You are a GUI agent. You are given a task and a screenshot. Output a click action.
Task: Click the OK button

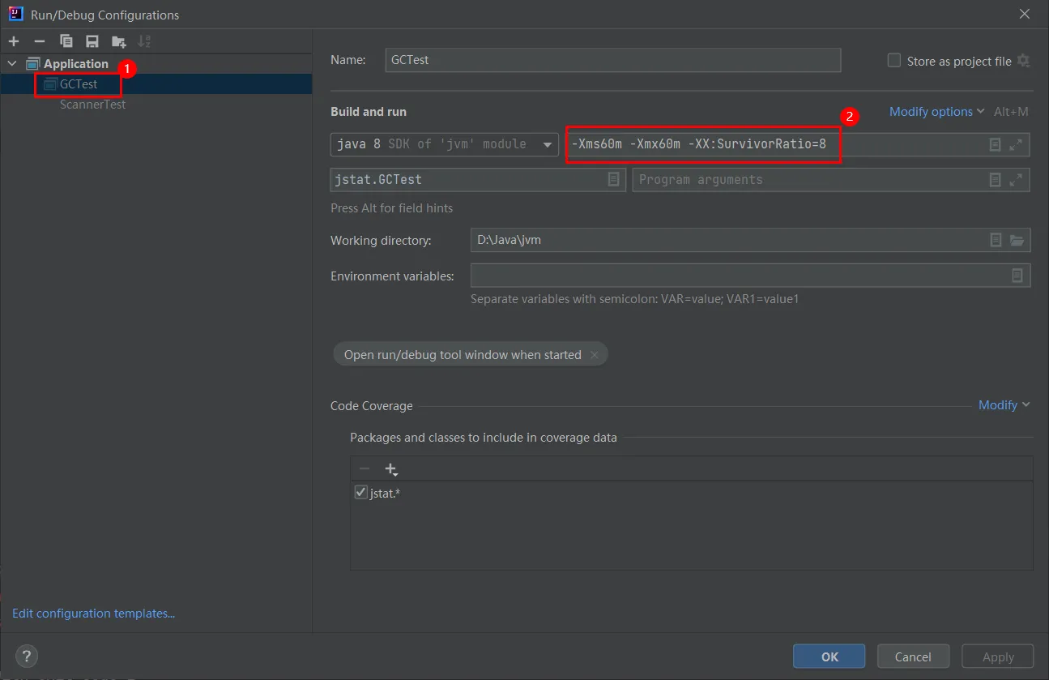[x=829, y=656]
